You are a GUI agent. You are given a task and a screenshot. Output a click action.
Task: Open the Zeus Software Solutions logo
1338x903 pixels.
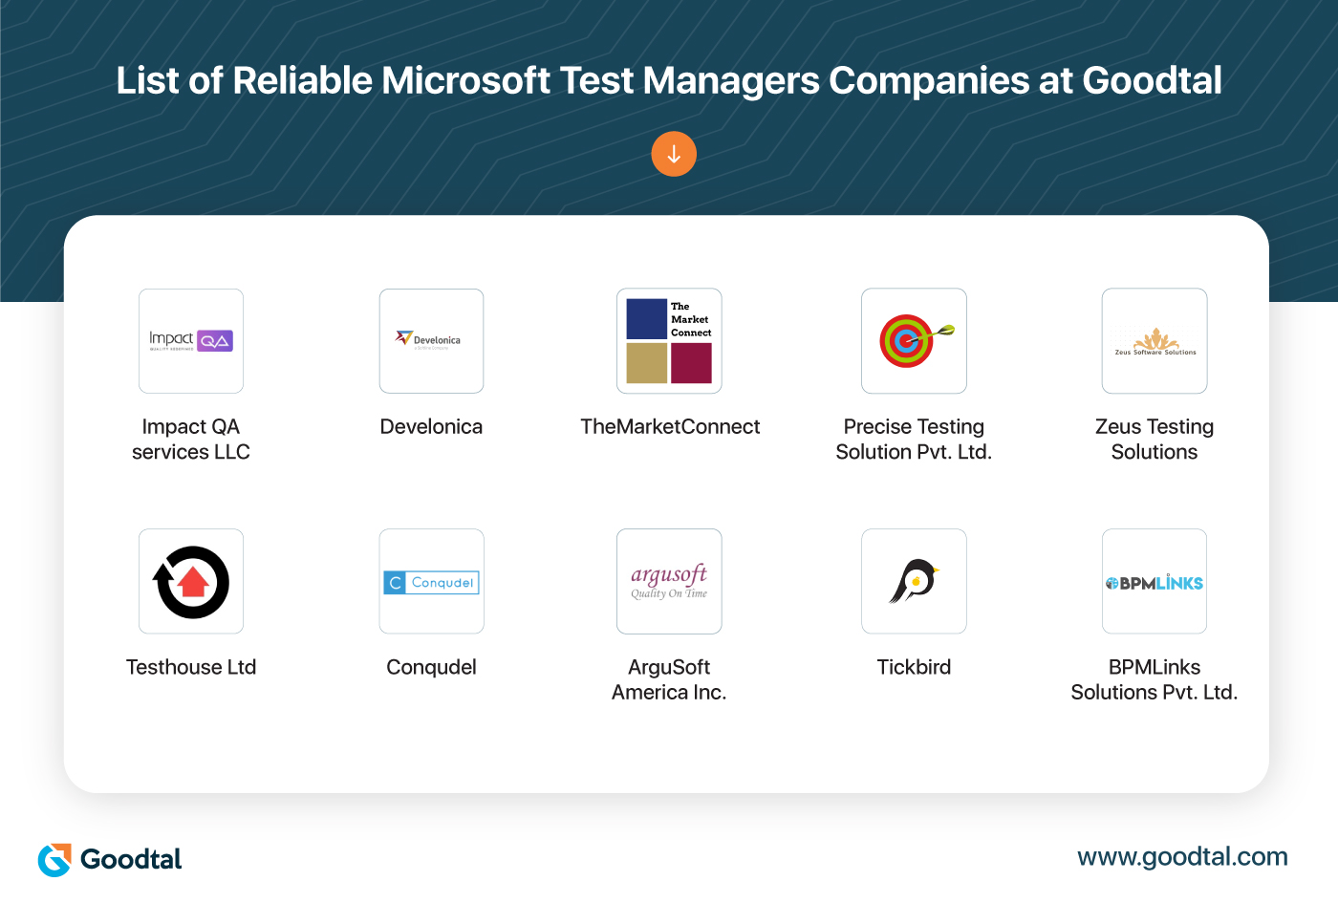[x=1155, y=341]
